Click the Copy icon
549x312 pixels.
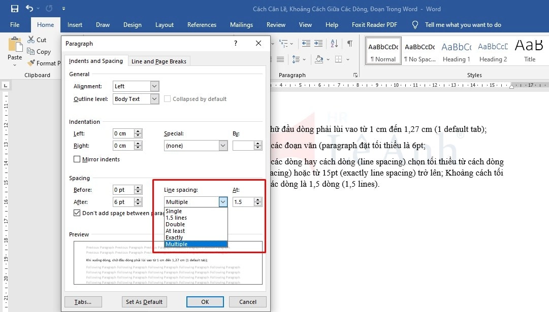(31, 51)
